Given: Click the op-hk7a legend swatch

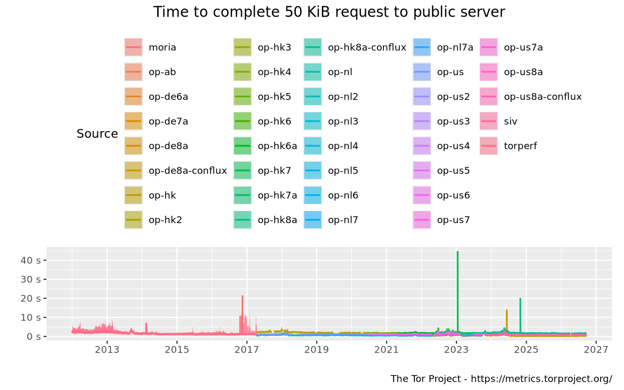Looking at the screenshot, I should pos(242,196).
